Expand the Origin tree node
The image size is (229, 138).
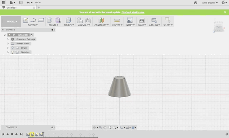(8, 48)
